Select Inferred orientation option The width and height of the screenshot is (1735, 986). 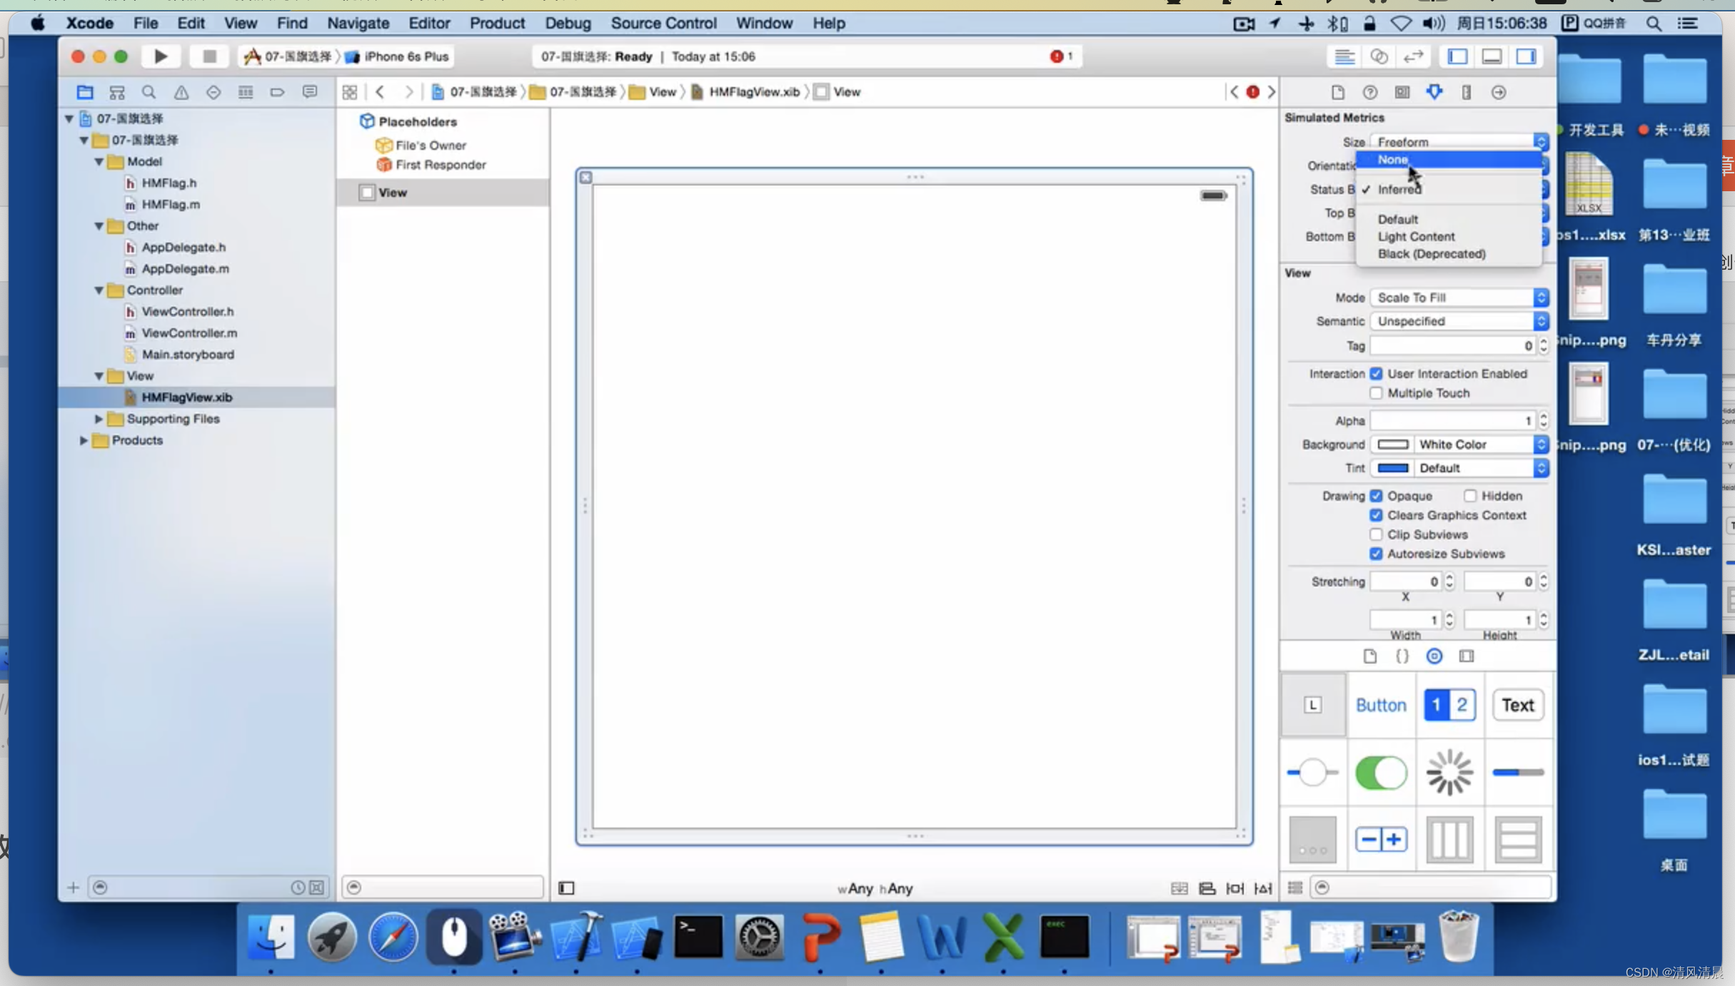click(1398, 188)
